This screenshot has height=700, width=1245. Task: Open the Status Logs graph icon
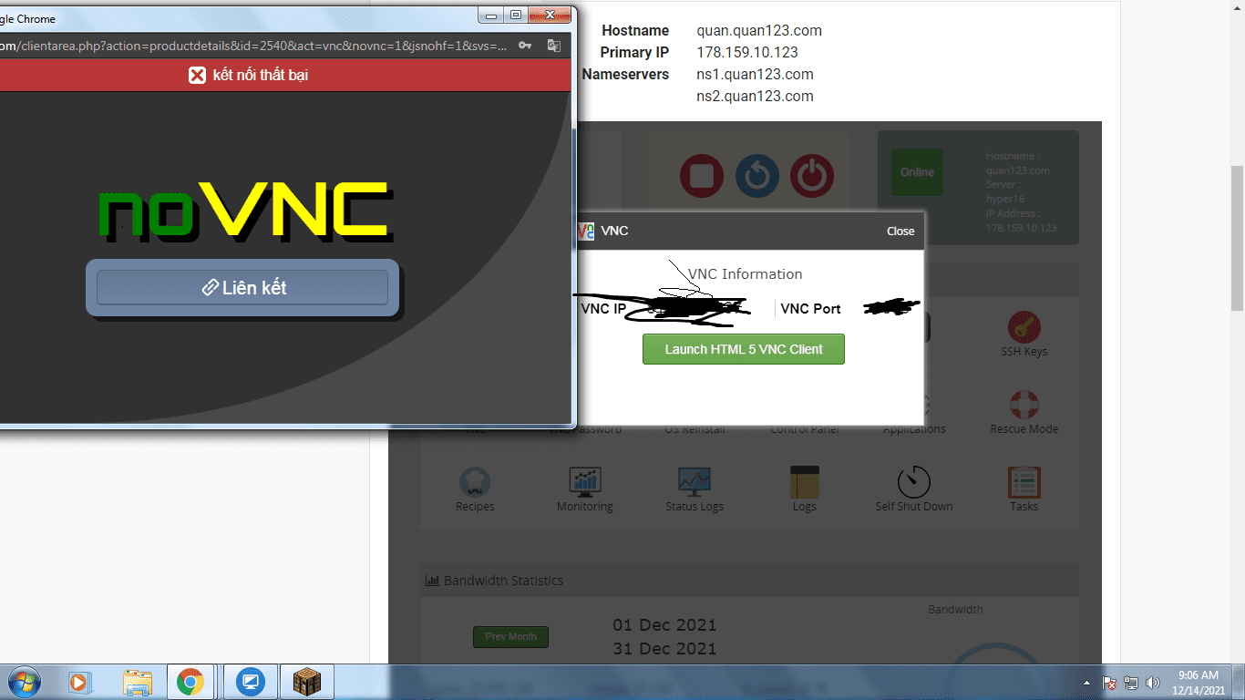695,482
